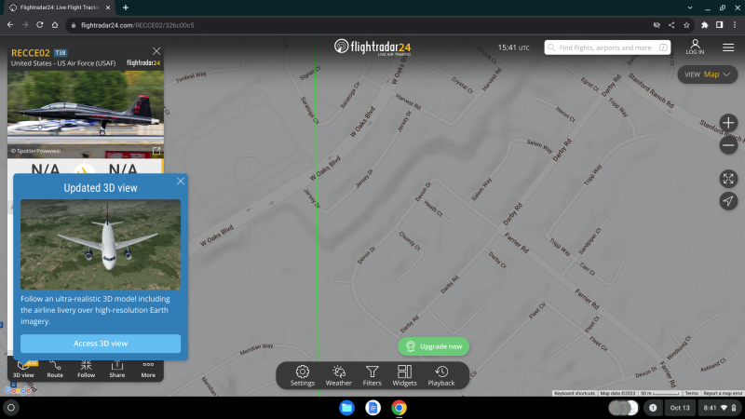Open Playback mode
745x419 pixels.
point(440,375)
